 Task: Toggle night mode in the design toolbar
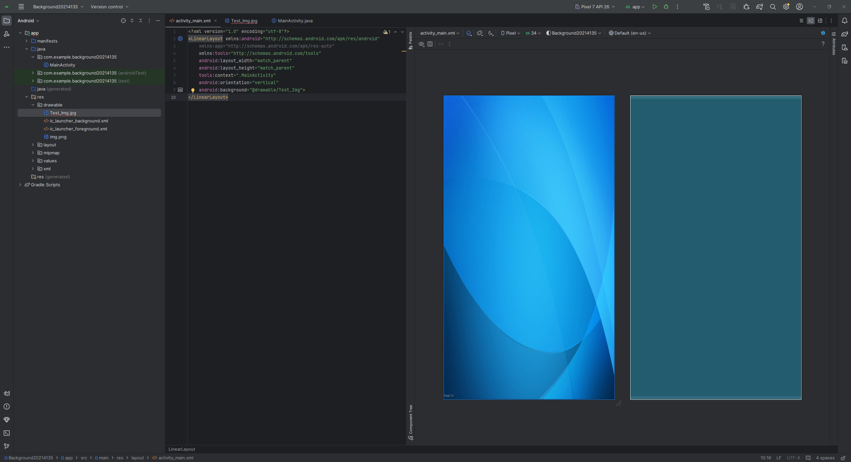pyautogui.click(x=491, y=33)
